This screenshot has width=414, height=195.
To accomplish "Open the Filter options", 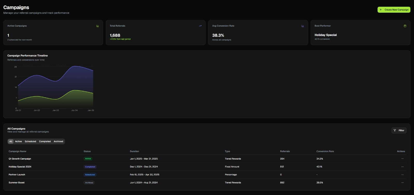I will [399, 131].
